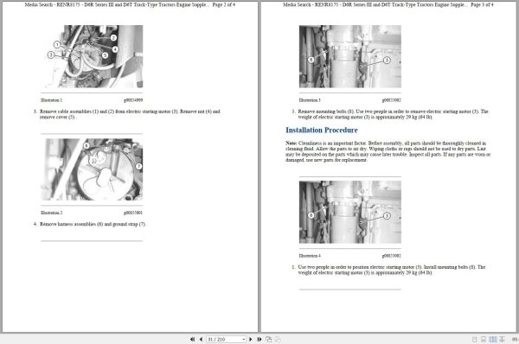Click the Illustration 3 mounting bolts photo
Screen dimensions: 519x344
point(350,56)
